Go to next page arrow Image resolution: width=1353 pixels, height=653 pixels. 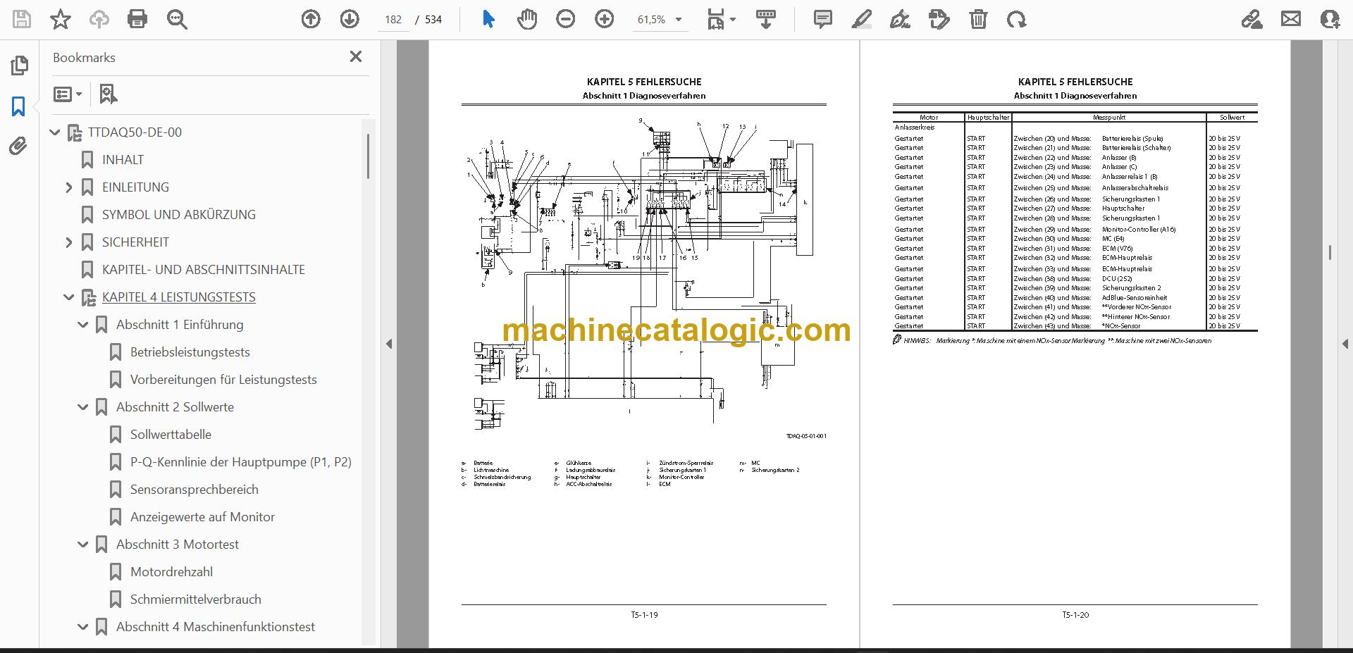(350, 19)
